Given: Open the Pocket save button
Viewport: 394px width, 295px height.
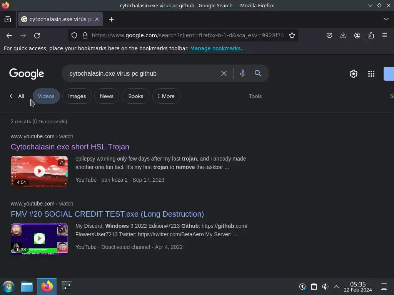Looking at the screenshot, I should [329, 35].
